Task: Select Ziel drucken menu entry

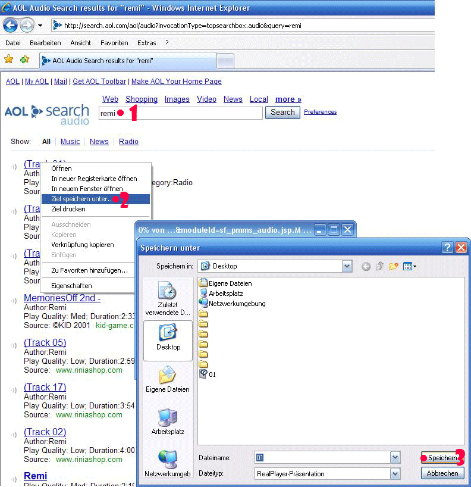Action: pyautogui.click(x=96, y=209)
